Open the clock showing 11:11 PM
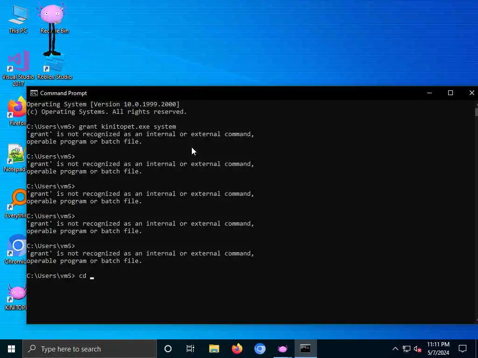This screenshot has height=358, width=478. click(x=438, y=349)
